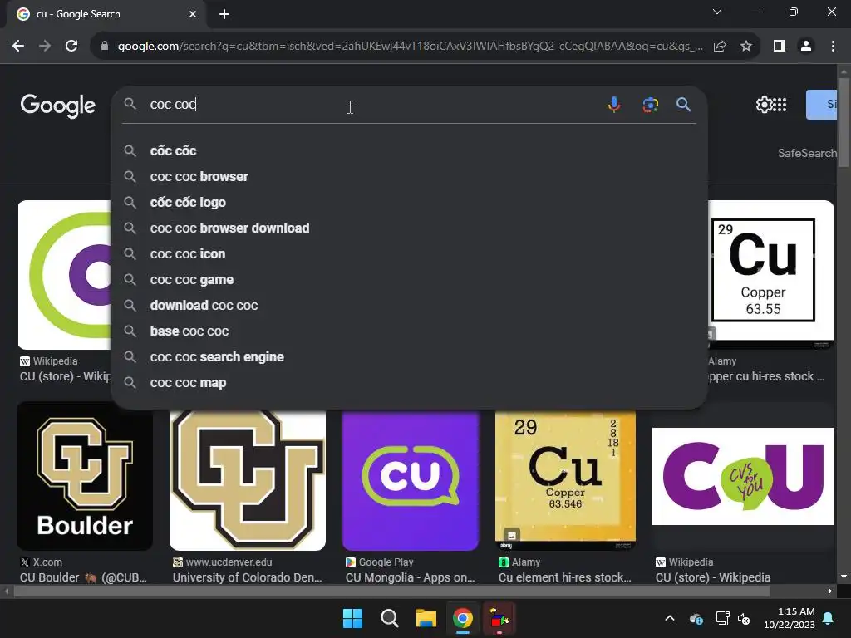Select 'download coc coc' suggestion

point(409,306)
